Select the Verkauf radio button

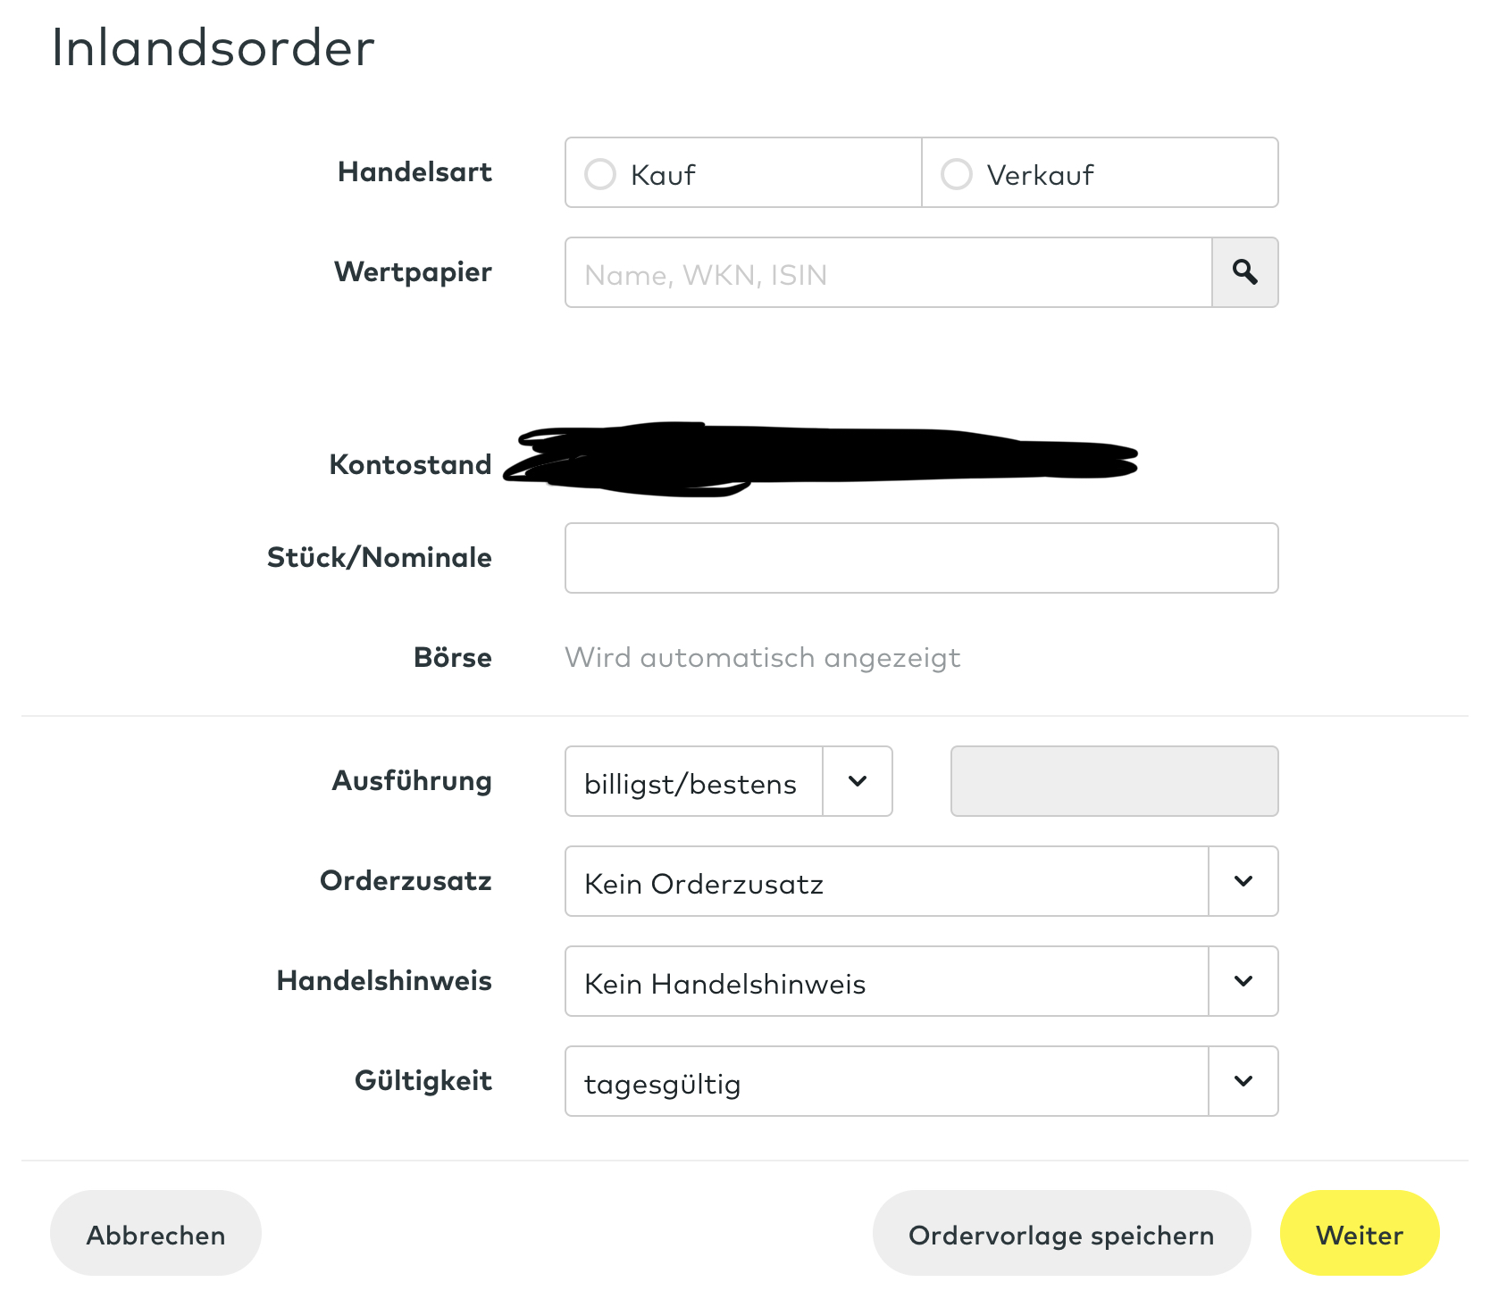point(957,174)
